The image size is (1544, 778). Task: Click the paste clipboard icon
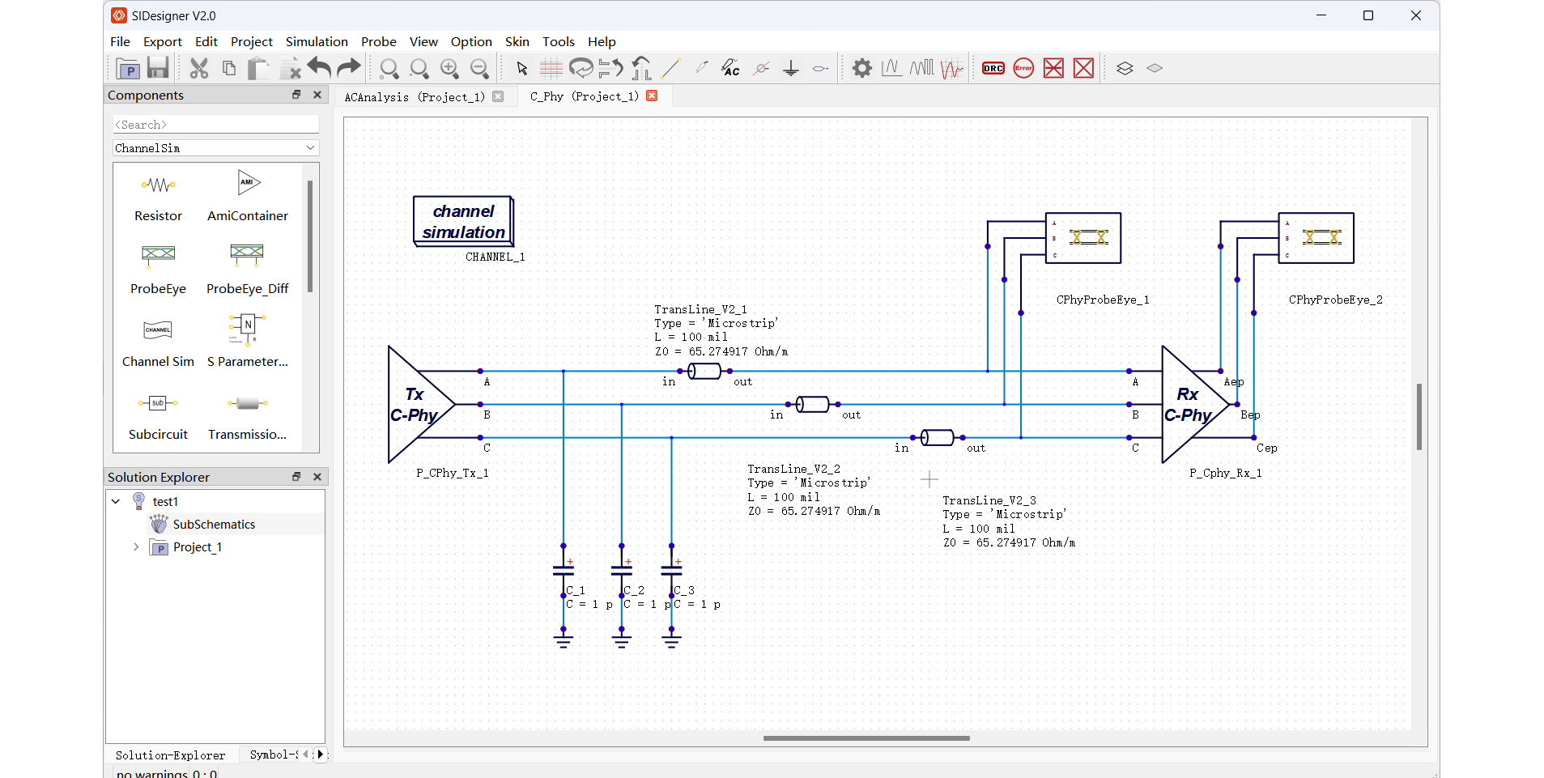[258, 69]
